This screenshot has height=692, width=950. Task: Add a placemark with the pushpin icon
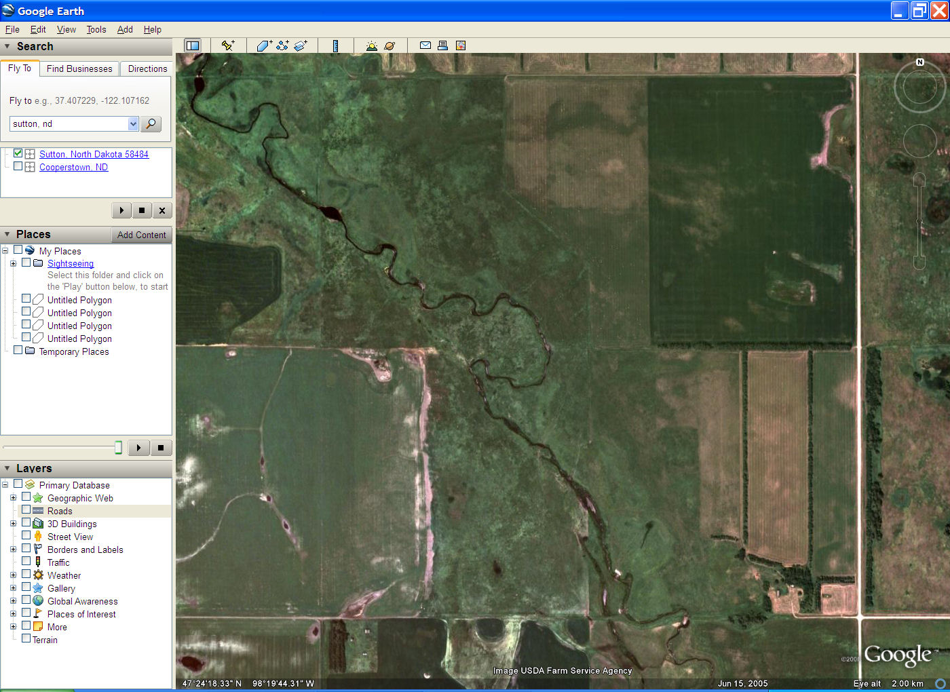(x=228, y=45)
